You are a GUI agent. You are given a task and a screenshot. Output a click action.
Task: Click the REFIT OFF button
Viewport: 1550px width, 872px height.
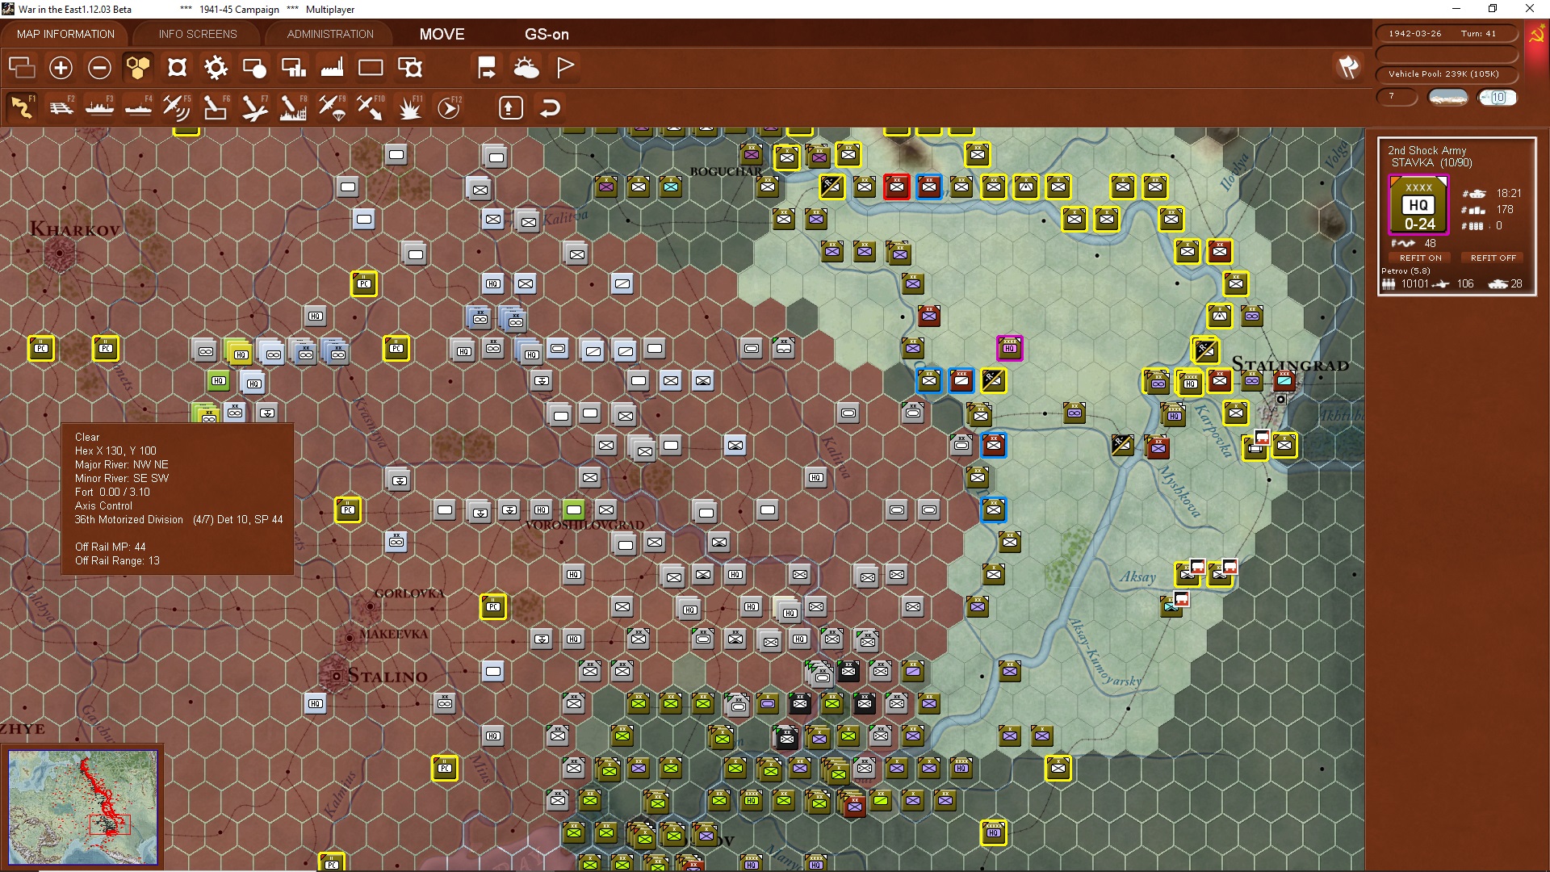click(x=1493, y=258)
